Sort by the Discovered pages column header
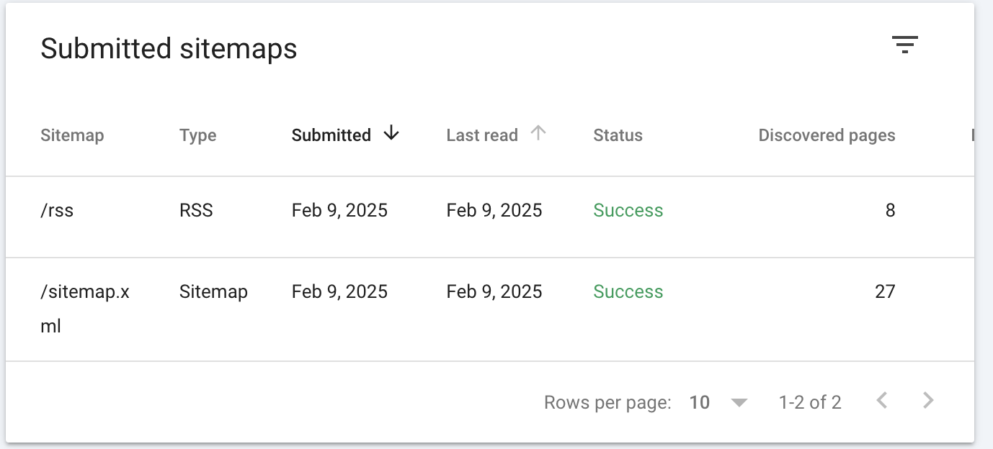993x449 pixels. [827, 135]
